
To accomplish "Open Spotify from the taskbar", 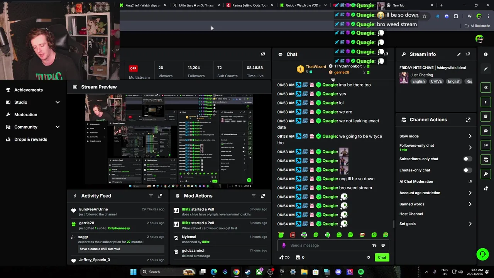I will (361, 272).
